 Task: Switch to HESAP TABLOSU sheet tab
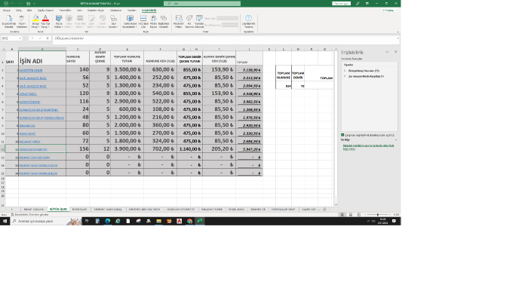(x=34, y=210)
